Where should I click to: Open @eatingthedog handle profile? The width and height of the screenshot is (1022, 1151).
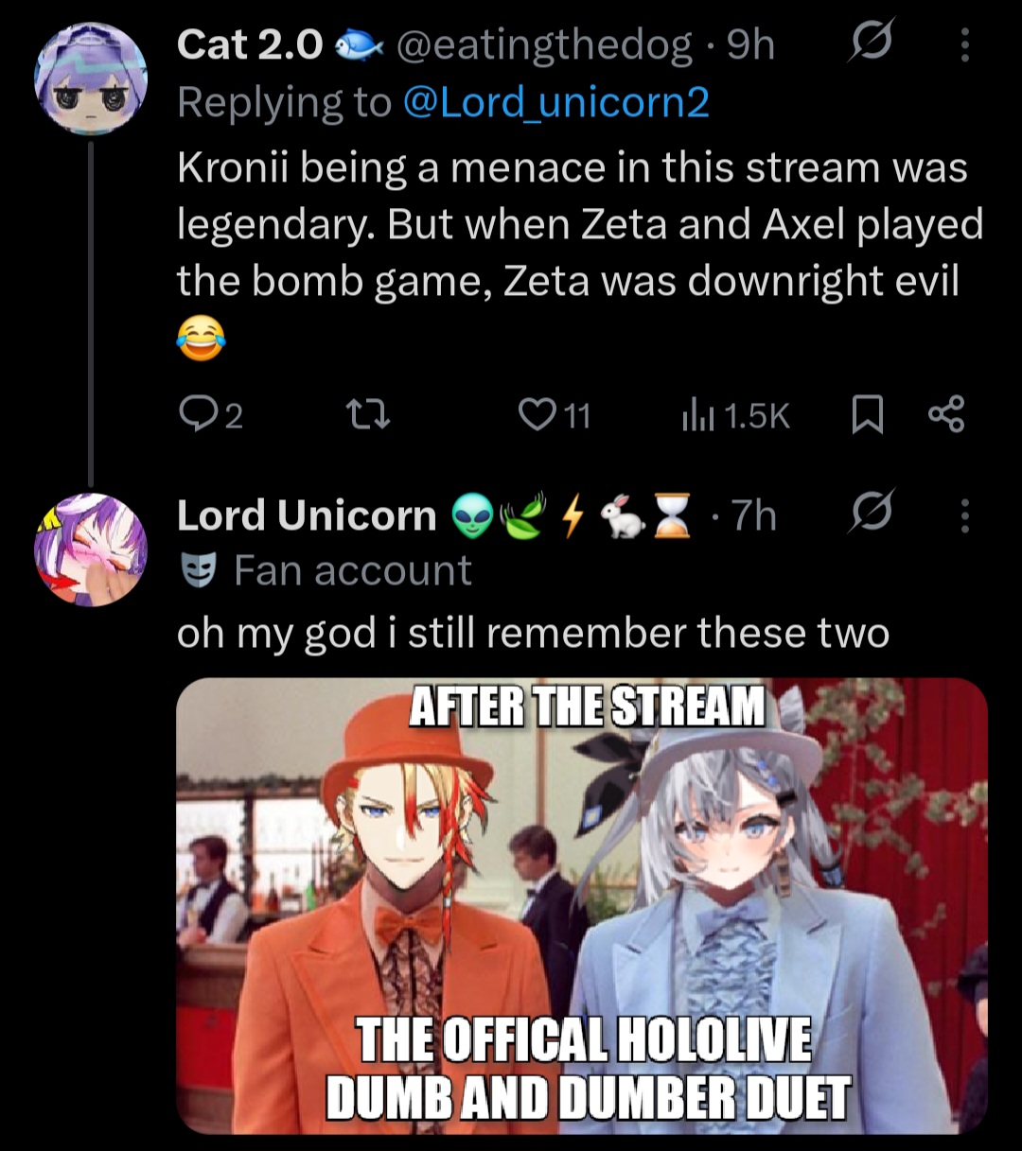(543, 44)
